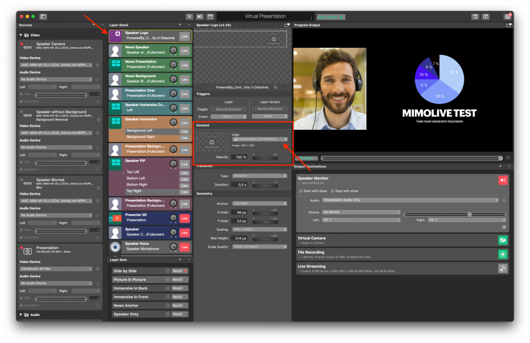The width and height of the screenshot is (530, 343).
Task: Toggle Live on the Speaker Logo layer
Action: coord(184,36)
